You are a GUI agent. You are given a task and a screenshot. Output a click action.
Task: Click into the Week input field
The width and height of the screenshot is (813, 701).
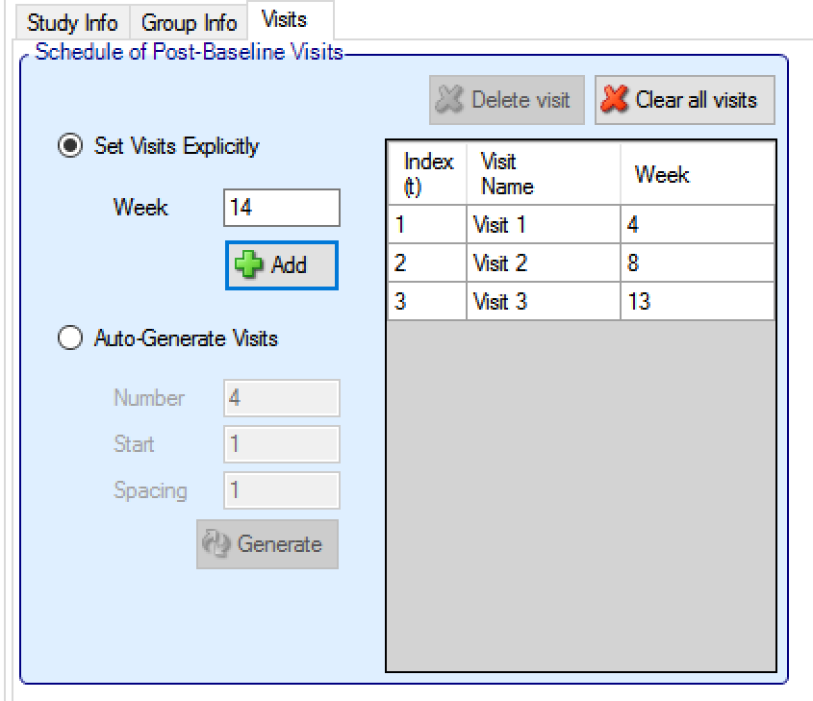[x=281, y=208]
